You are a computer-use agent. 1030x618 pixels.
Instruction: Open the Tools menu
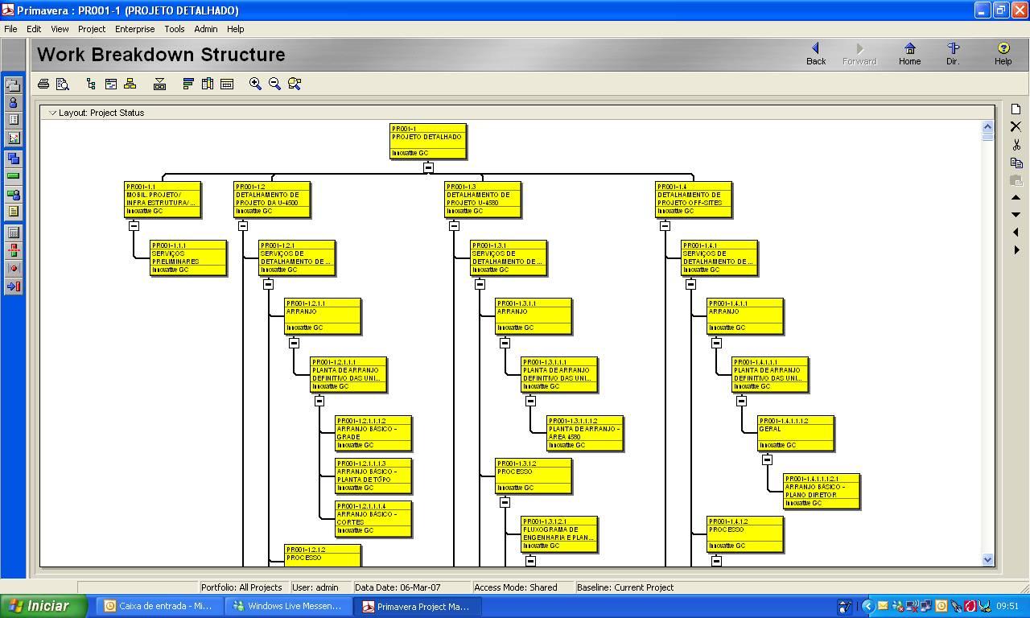[175, 29]
